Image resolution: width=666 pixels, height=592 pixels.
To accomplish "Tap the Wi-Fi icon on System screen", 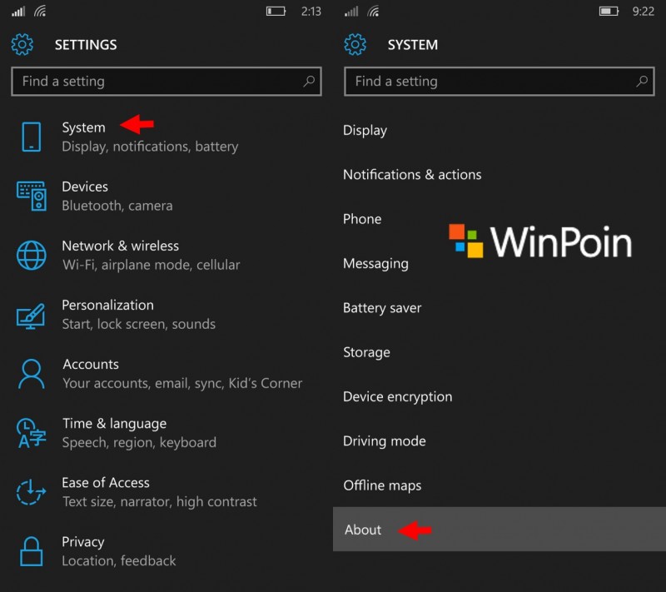I will tap(373, 12).
